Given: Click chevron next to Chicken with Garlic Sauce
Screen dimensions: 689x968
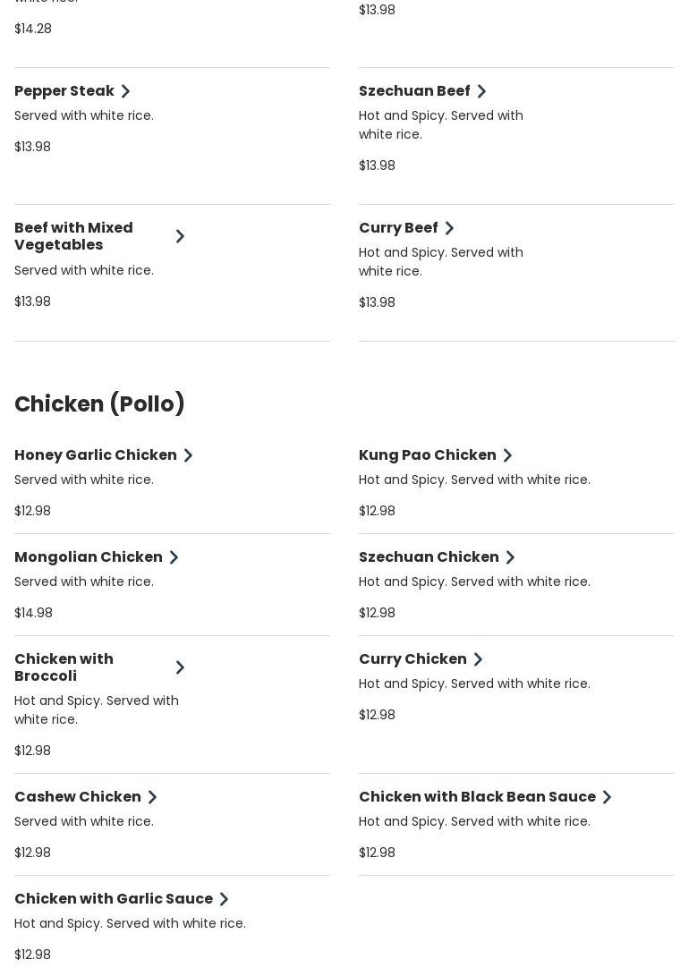Looking at the screenshot, I should pyautogui.click(x=224, y=899).
